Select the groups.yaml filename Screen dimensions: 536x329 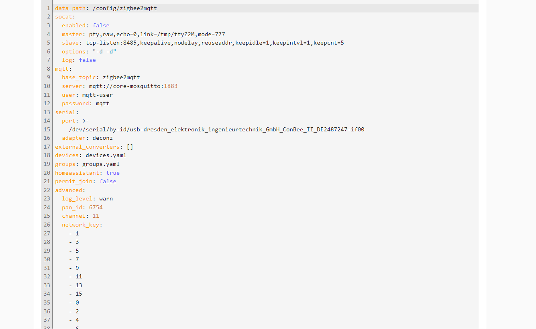pyautogui.click(x=101, y=163)
